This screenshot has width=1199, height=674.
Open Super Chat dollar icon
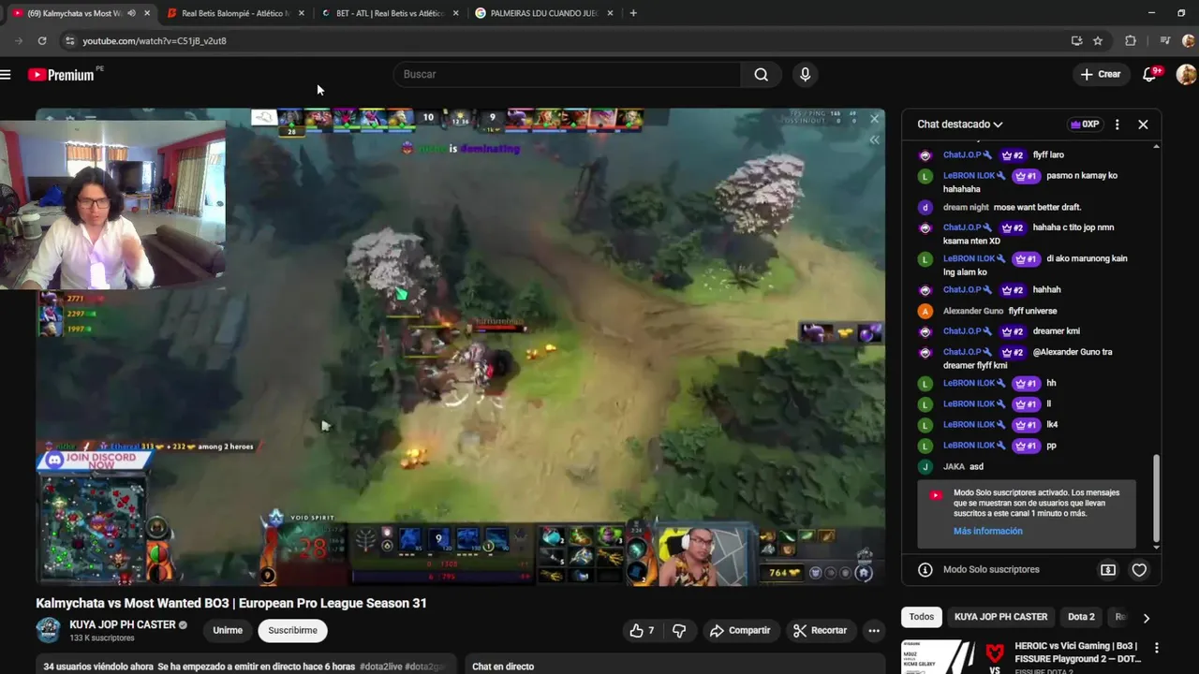click(1108, 569)
